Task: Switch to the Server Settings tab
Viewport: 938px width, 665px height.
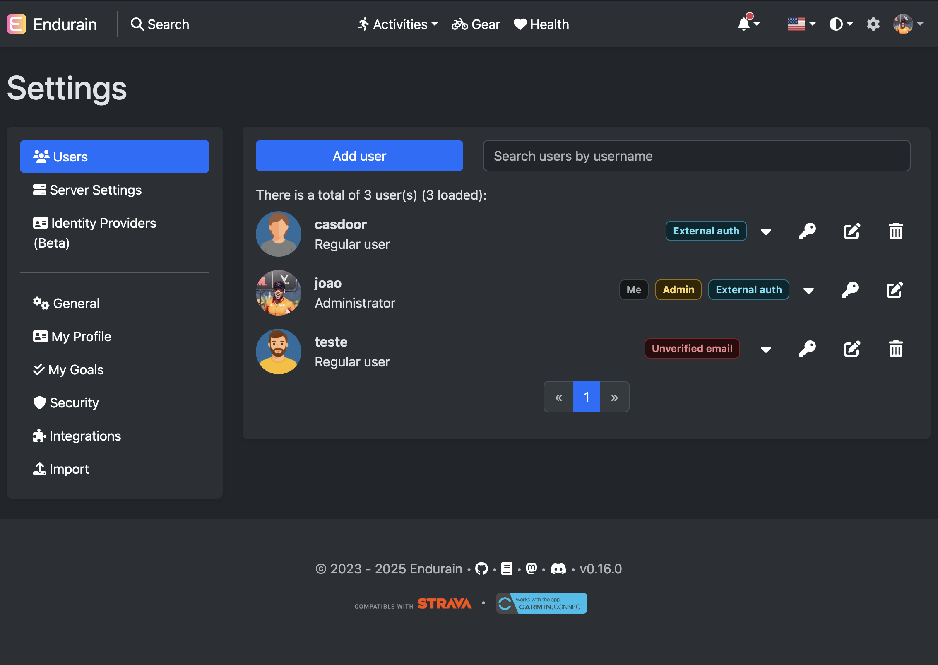Action: click(95, 190)
